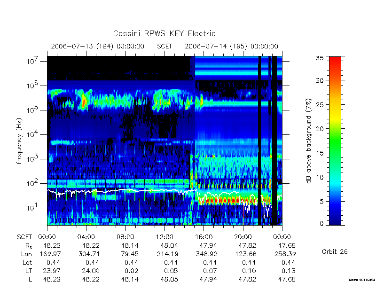This screenshot has width=376, height=282.
Task: Click the 0 tick on the color bar
Action: (321, 223)
